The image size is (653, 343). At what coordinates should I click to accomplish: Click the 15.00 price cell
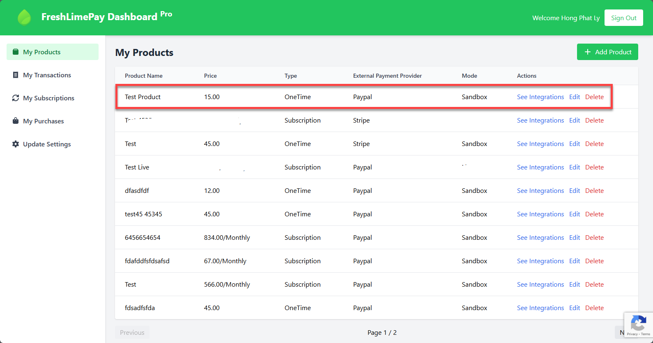point(212,97)
